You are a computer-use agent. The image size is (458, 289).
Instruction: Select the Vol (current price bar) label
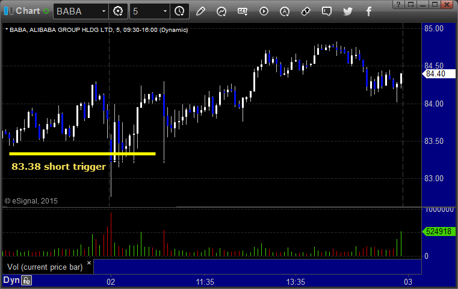tap(45, 267)
